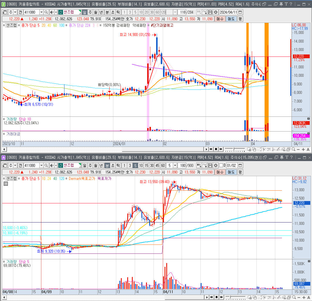Screen dimensions: 312x301
Task: Adjust zoom slider on lower chart bottom bar
Action: coord(230,298)
